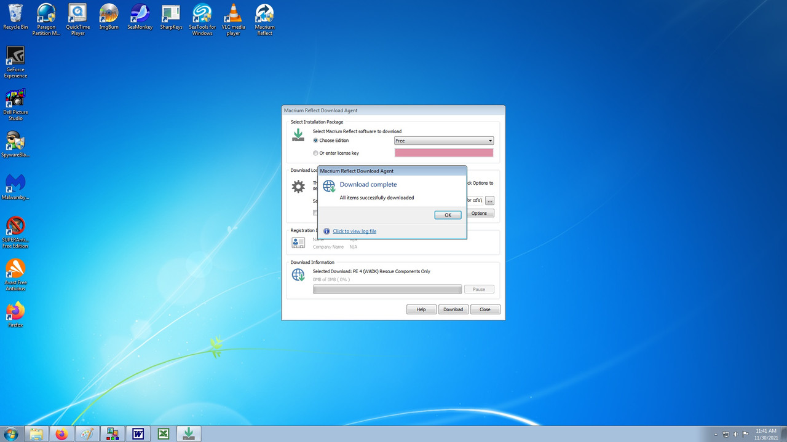
Task: Expand the Free edition dropdown
Action: point(444,141)
